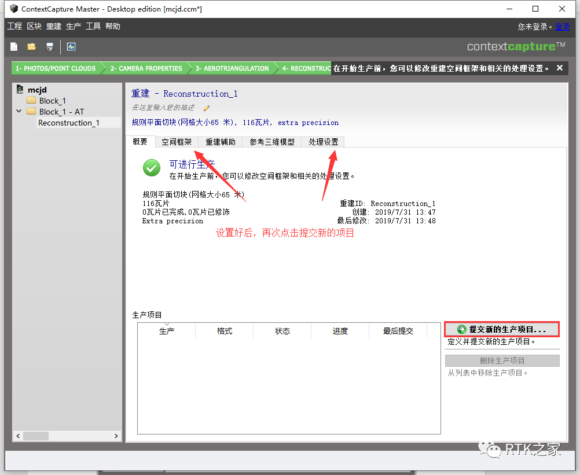Click the 重建ID Reconstruction_1 value
The height and width of the screenshot is (475, 580).
tap(403, 203)
